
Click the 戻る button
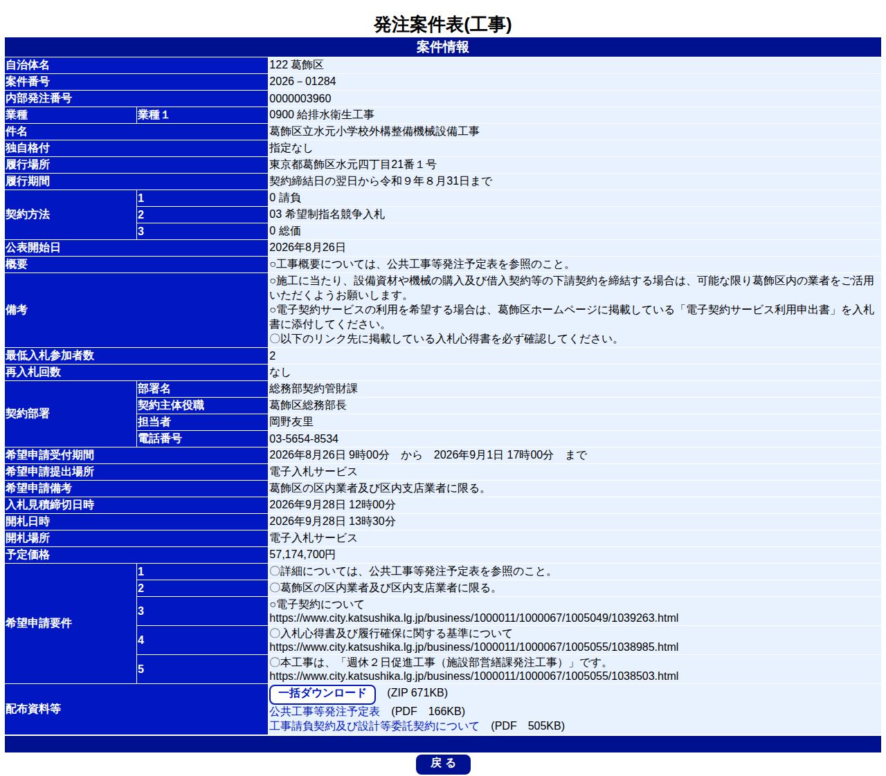coord(443,764)
